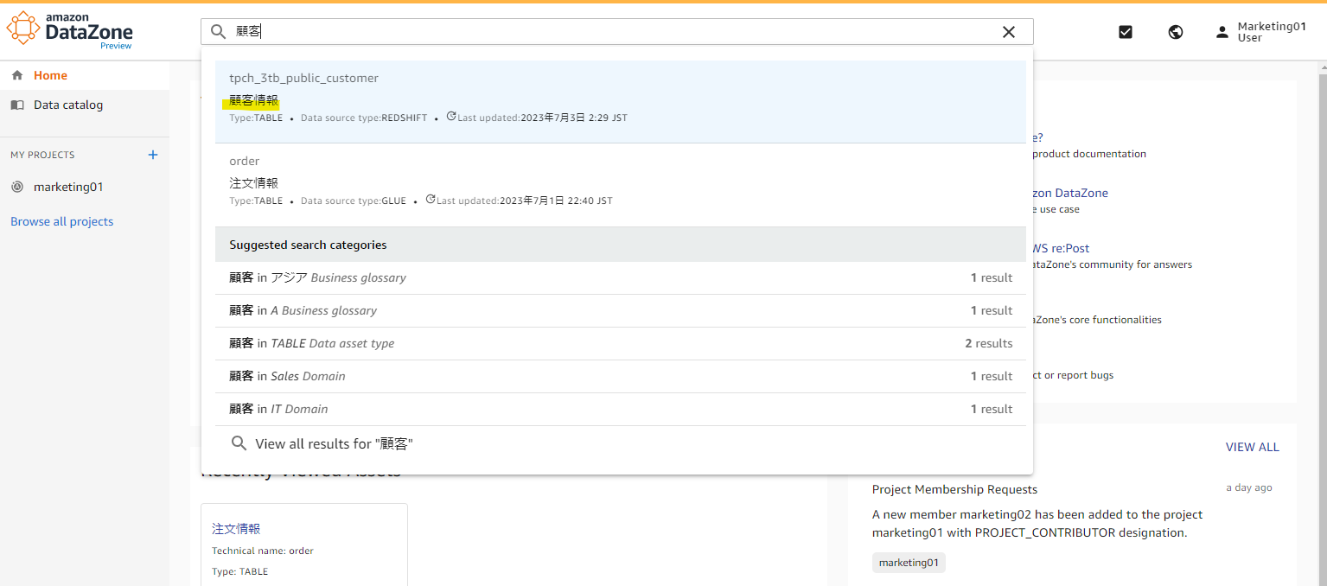
Task: Open the globe language icon
Action: click(x=1175, y=32)
